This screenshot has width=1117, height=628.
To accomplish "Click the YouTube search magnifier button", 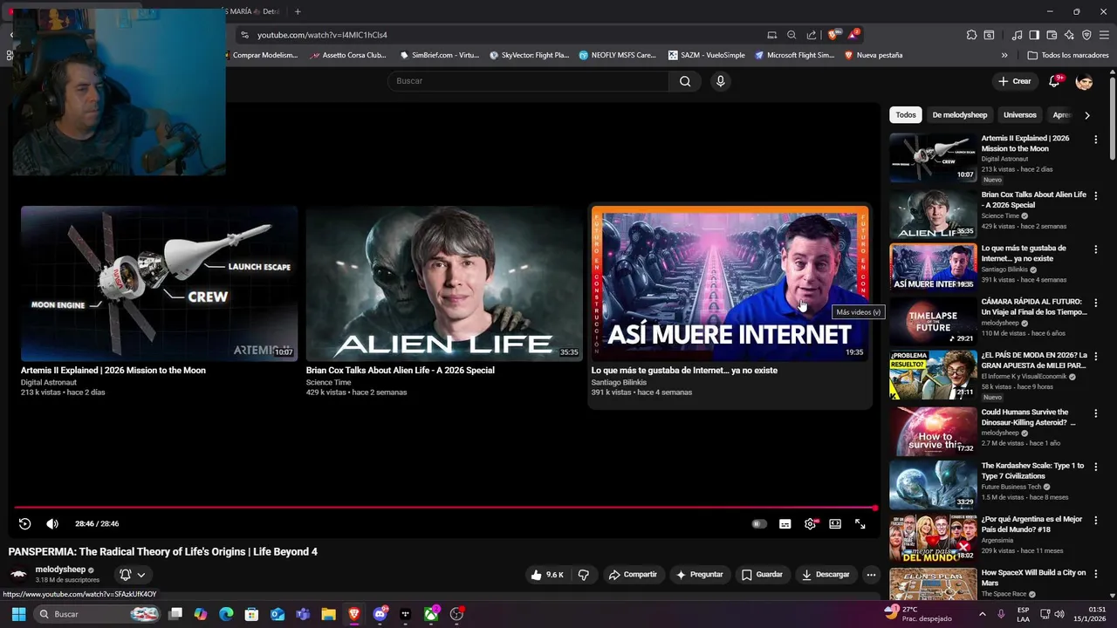I will (x=685, y=81).
